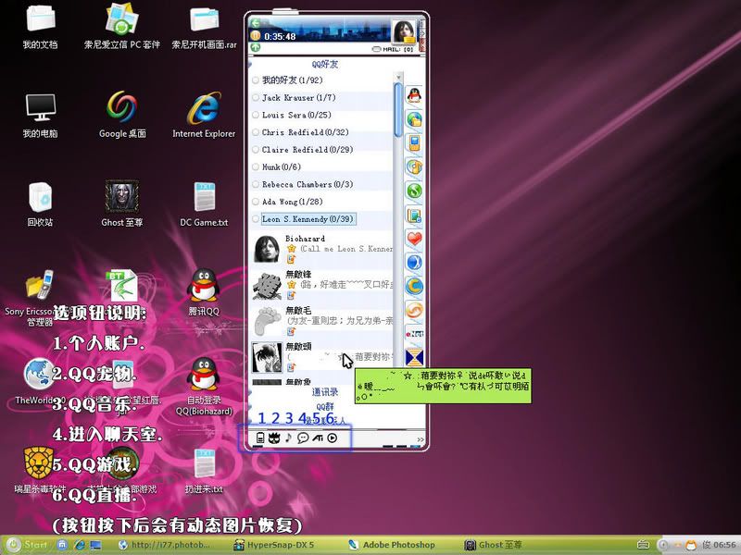Toggle the Ada Wong group circle
The height and width of the screenshot is (555, 741).
[256, 203]
